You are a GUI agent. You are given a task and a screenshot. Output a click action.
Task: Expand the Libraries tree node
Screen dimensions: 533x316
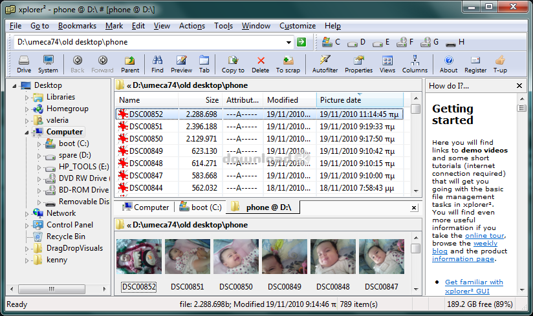(x=27, y=97)
